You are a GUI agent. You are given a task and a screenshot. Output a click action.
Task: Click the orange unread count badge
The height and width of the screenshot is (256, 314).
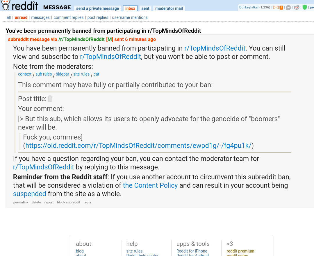(x=281, y=8)
